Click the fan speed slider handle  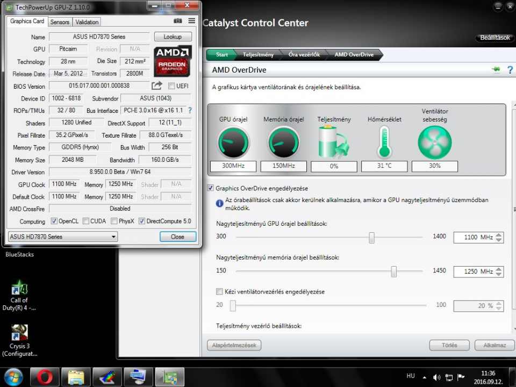233,306
